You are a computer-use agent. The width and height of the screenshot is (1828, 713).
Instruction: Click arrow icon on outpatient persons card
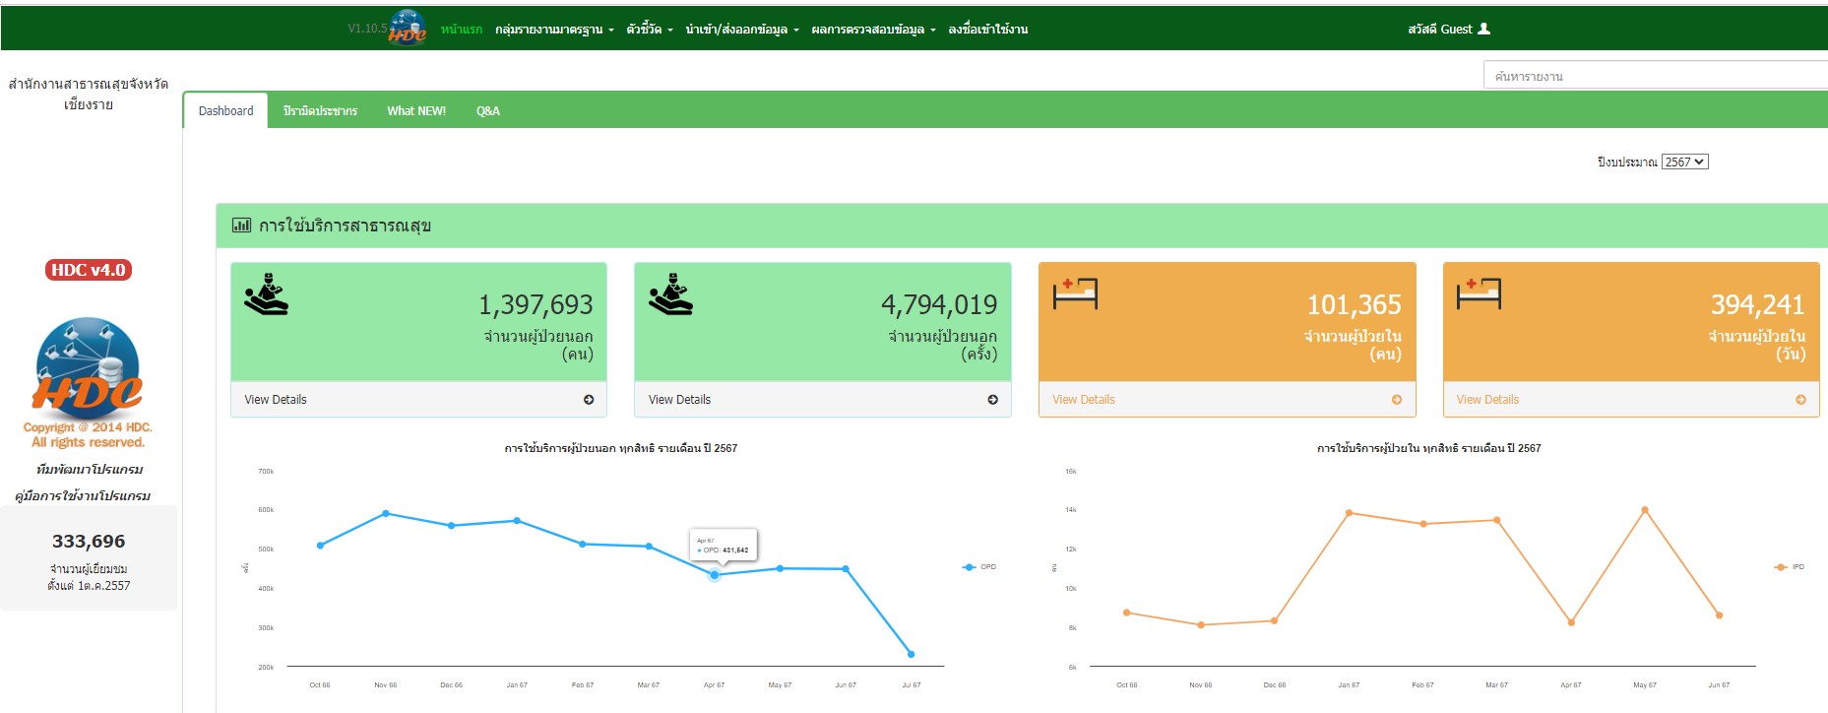tap(589, 400)
